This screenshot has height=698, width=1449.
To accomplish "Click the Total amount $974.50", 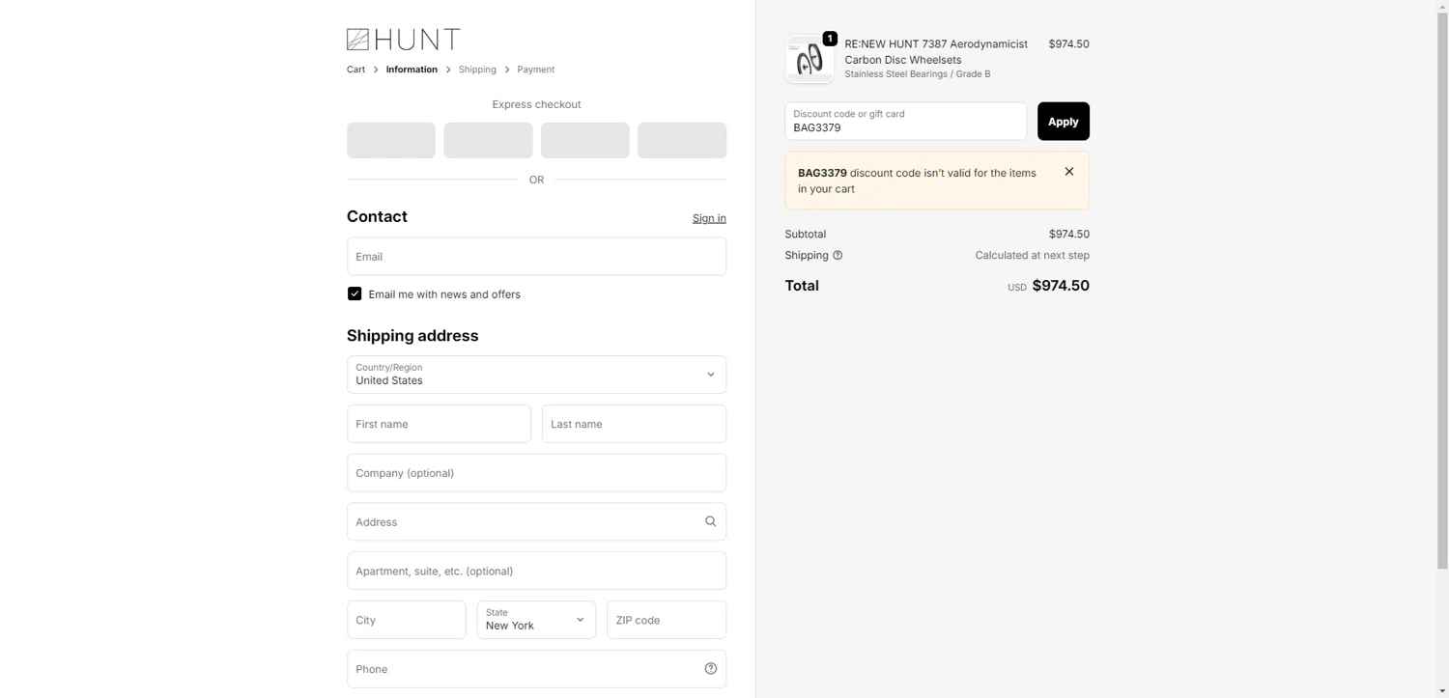I will [1061, 286].
